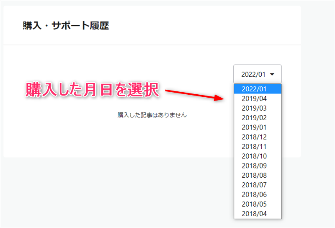
Task: Click the dropdown caret arrow
Action: click(x=272, y=75)
